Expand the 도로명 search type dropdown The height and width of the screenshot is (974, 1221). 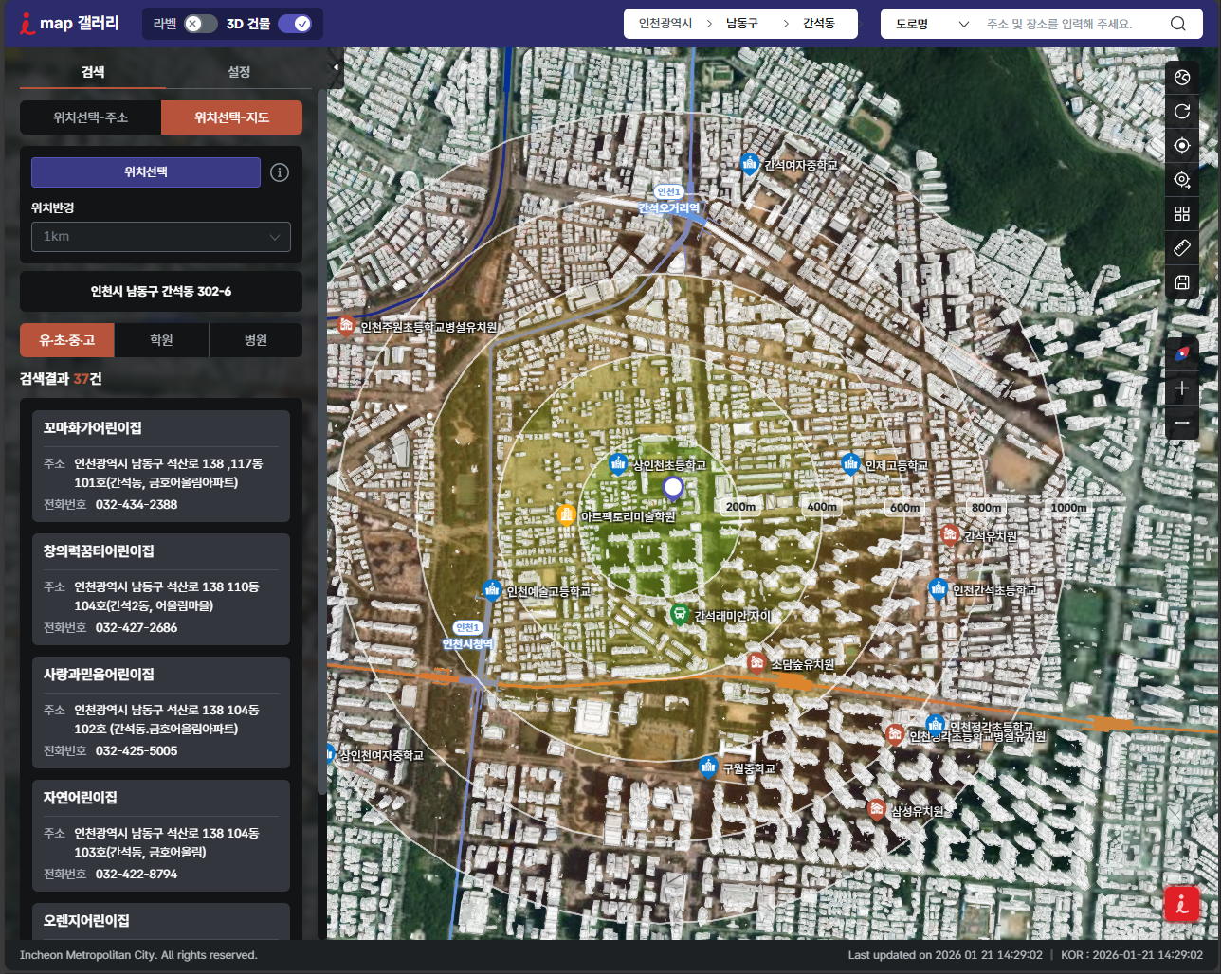click(932, 24)
